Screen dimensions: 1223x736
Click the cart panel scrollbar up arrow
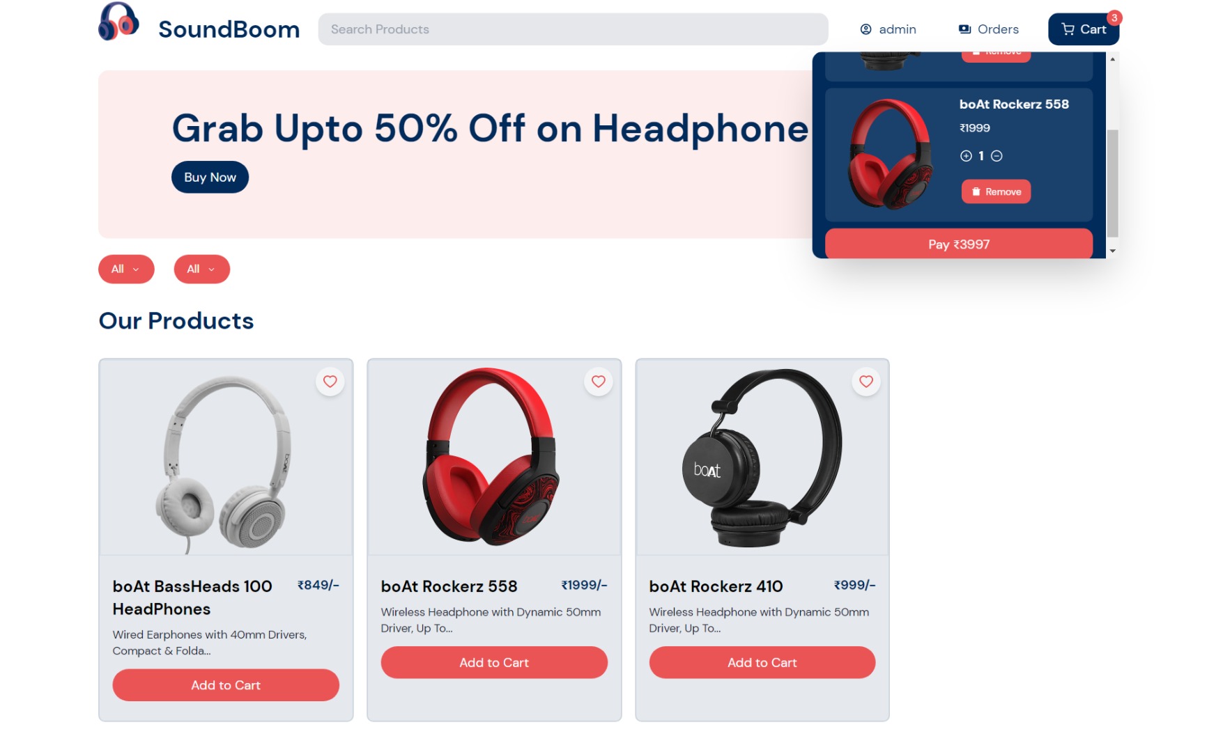(1112, 59)
